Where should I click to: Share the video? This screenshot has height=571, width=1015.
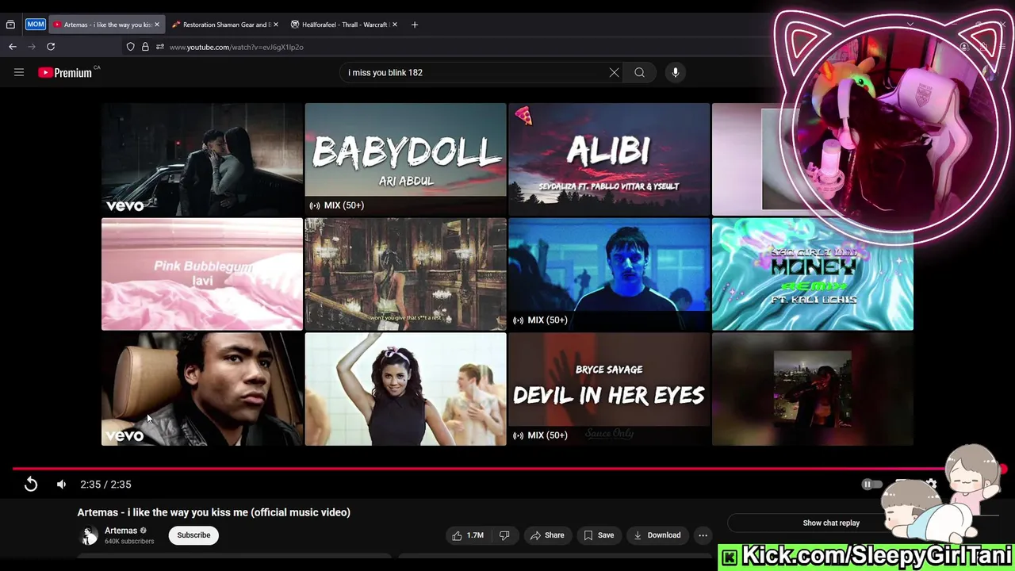point(547,535)
